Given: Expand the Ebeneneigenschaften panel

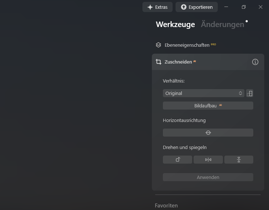Looking at the screenshot, I should (x=187, y=45).
